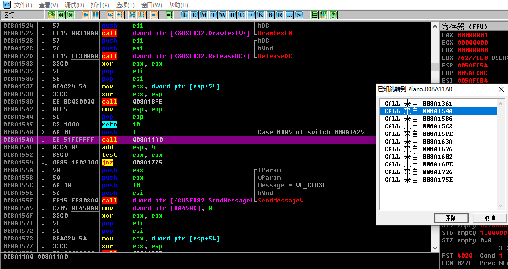The image size is (508, 269).
Task: Select CALL 来自 008A163A entry
Action: (x=438, y=142)
